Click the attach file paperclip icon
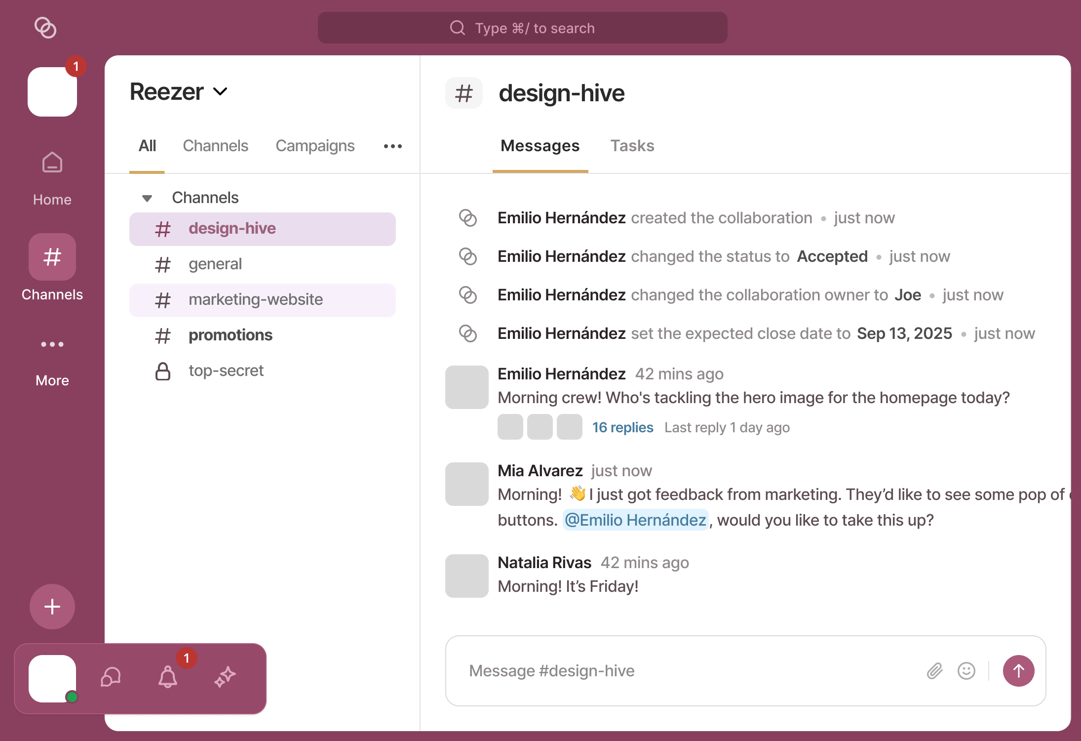Screen dimensions: 1081x741 (934, 671)
